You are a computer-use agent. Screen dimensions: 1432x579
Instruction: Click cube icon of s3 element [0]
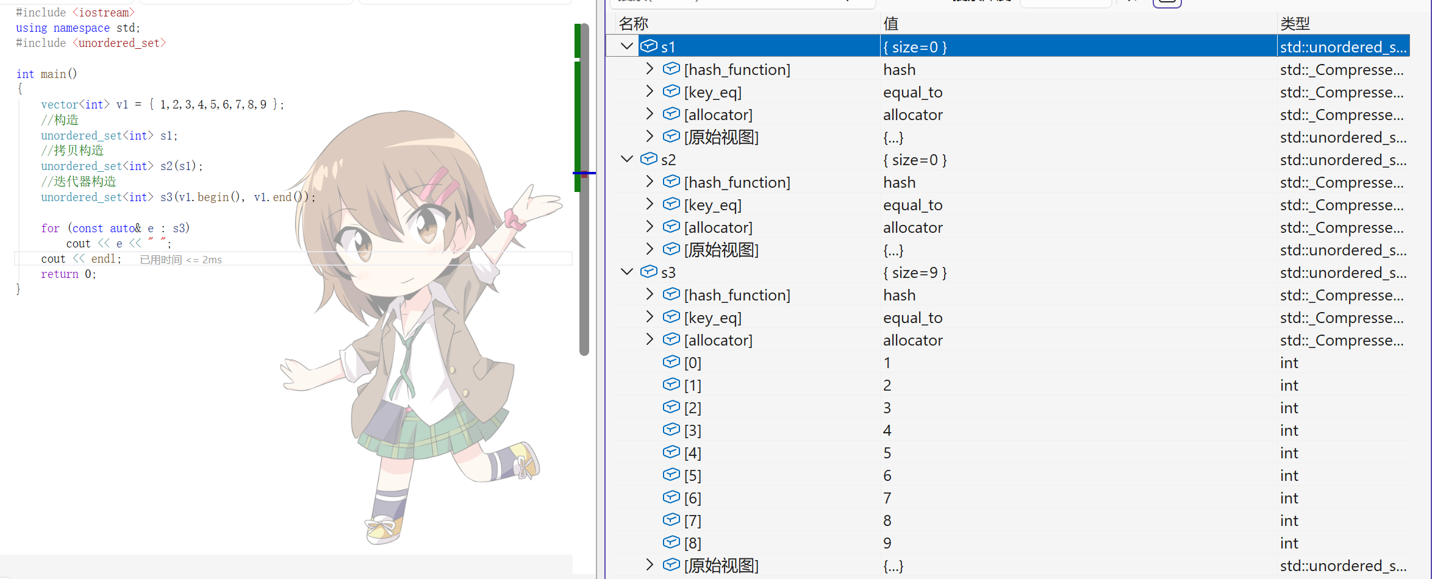(671, 362)
